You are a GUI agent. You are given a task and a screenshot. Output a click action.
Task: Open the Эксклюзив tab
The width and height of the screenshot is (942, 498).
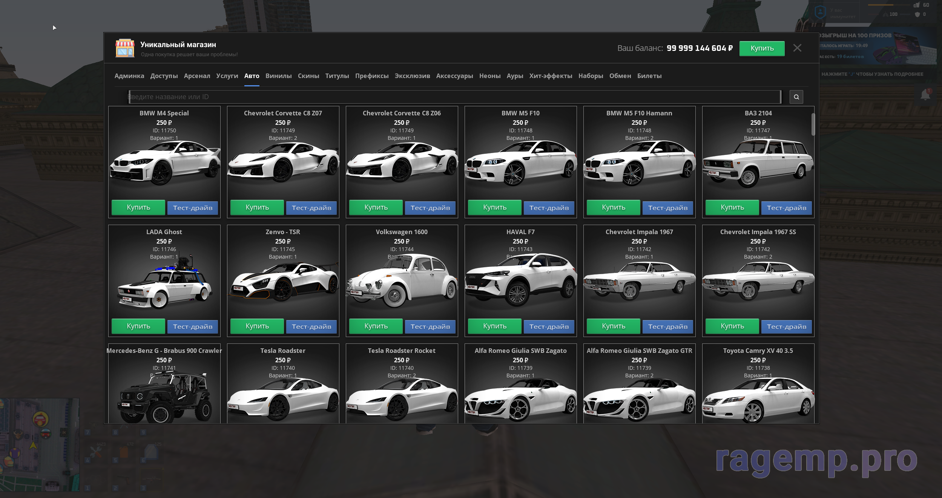413,76
